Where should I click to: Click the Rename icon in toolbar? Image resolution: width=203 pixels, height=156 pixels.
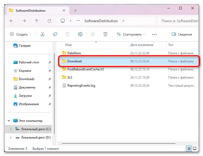(80, 34)
